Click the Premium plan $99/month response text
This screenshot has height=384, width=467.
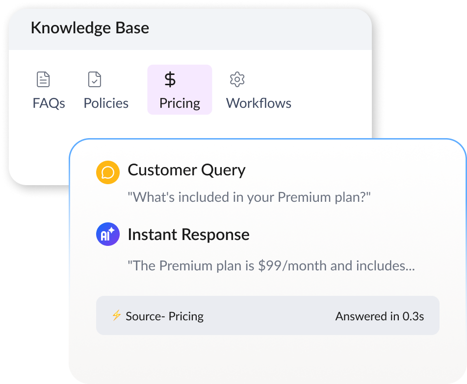[x=271, y=265]
